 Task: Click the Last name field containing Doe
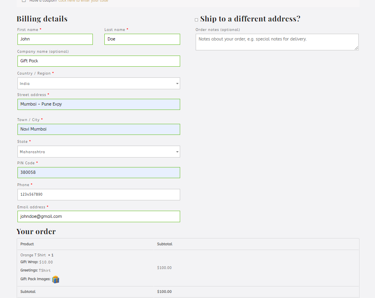coord(142,39)
